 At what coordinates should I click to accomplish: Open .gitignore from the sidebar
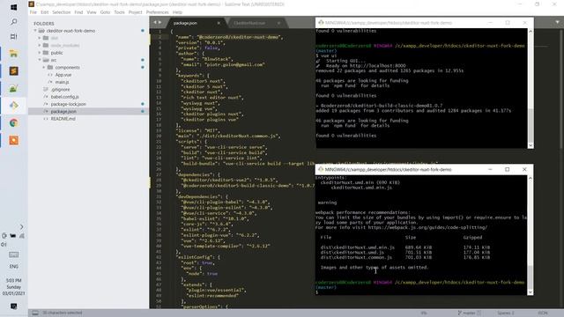60,89
